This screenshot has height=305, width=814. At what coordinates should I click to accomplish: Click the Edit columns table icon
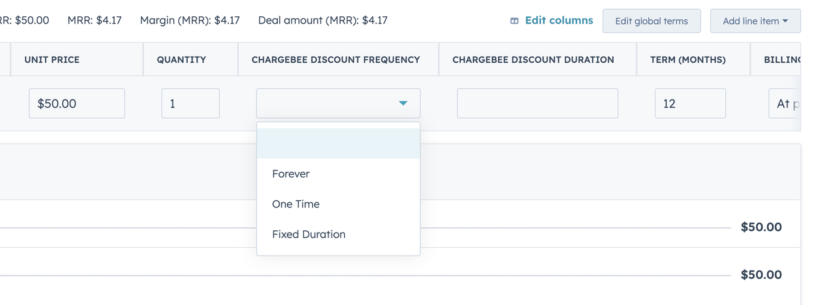point(514,20)
